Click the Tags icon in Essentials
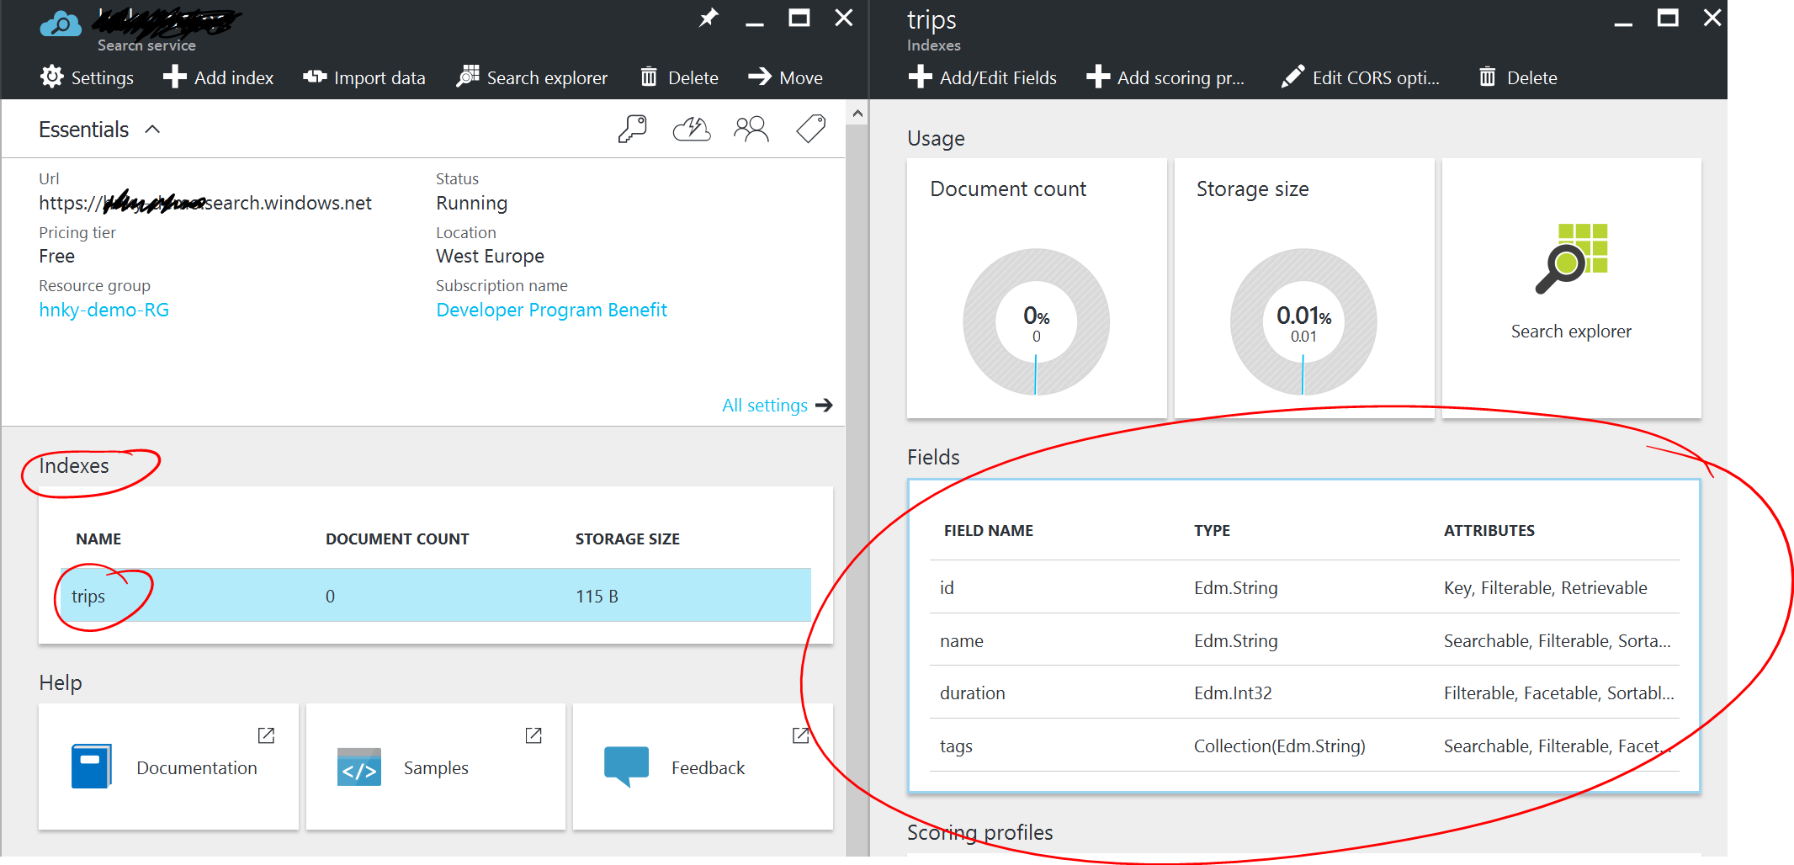The height and width of the screenshot is (865, 1794). coord(811,129)
